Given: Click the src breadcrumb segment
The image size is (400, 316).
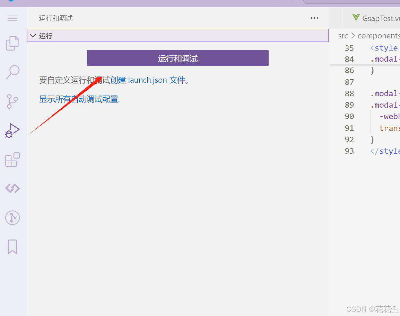Looking at the screenshot, I should click(x=343, y=36).
